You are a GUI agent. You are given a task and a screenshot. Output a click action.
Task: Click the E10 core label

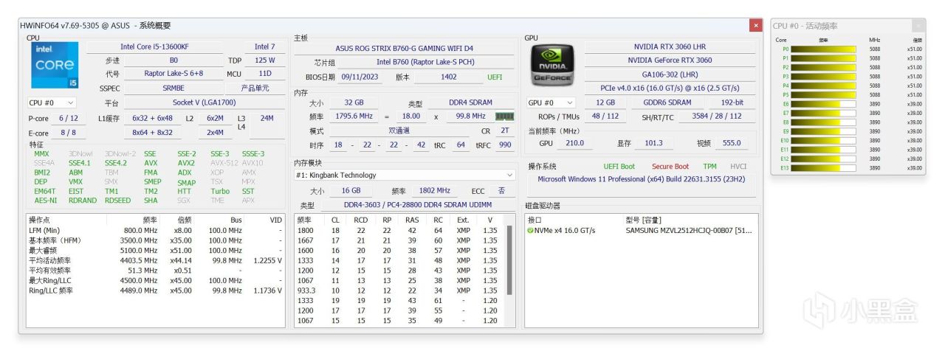point(785,141)
